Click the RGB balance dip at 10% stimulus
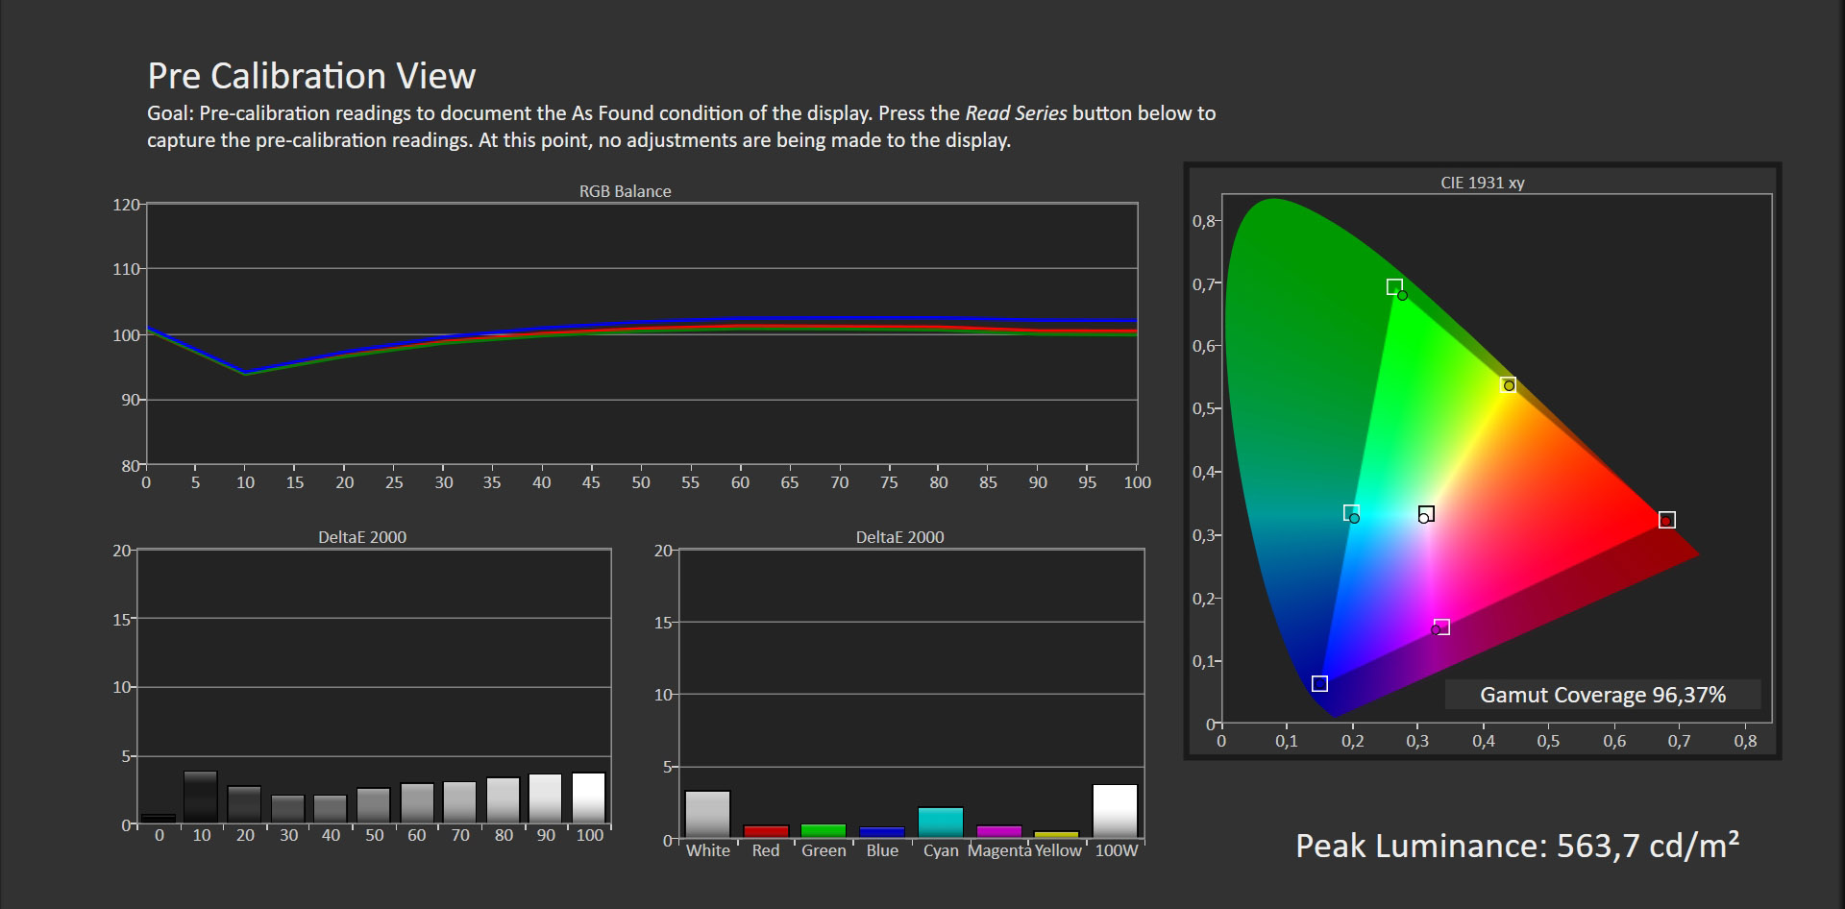This screenshot has height=909, width=1845. click(x=246, y=373)
